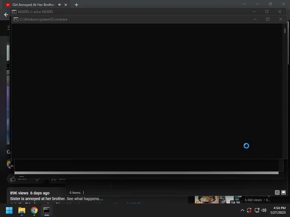Image resolution: width=290 pixels, height=217 pixels.
Task: Show hidden system tray icons
Action: tap(242, 210)
